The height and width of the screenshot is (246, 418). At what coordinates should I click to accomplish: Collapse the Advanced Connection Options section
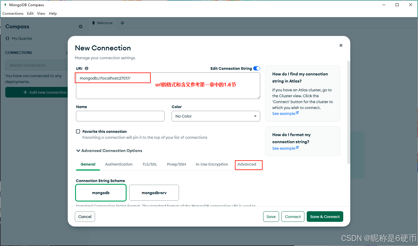tap(109, 151)
